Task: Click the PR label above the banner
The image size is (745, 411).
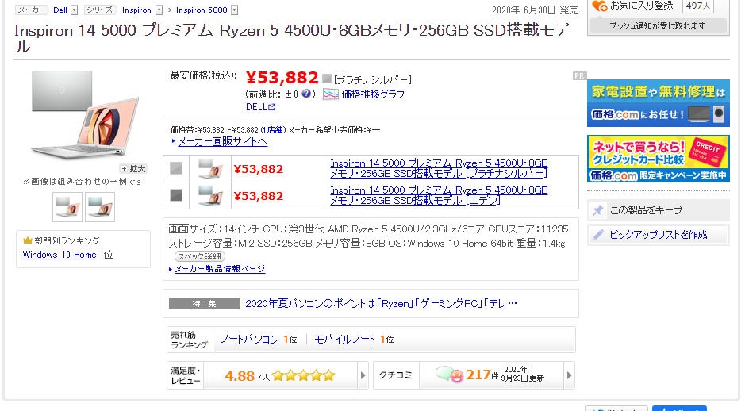Action: pos(579,75)
